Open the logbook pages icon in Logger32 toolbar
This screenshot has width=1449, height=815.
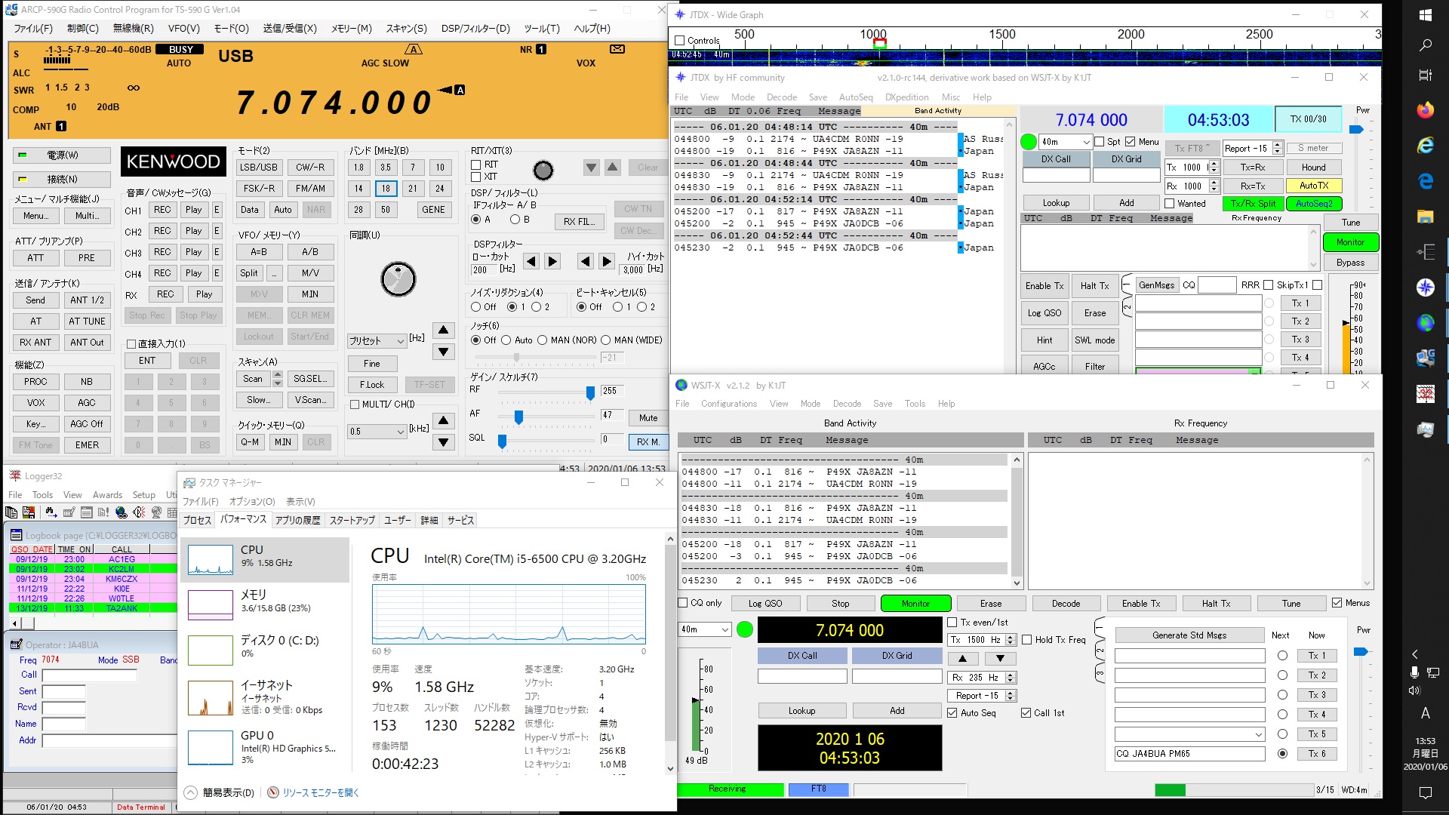[11, 512]
